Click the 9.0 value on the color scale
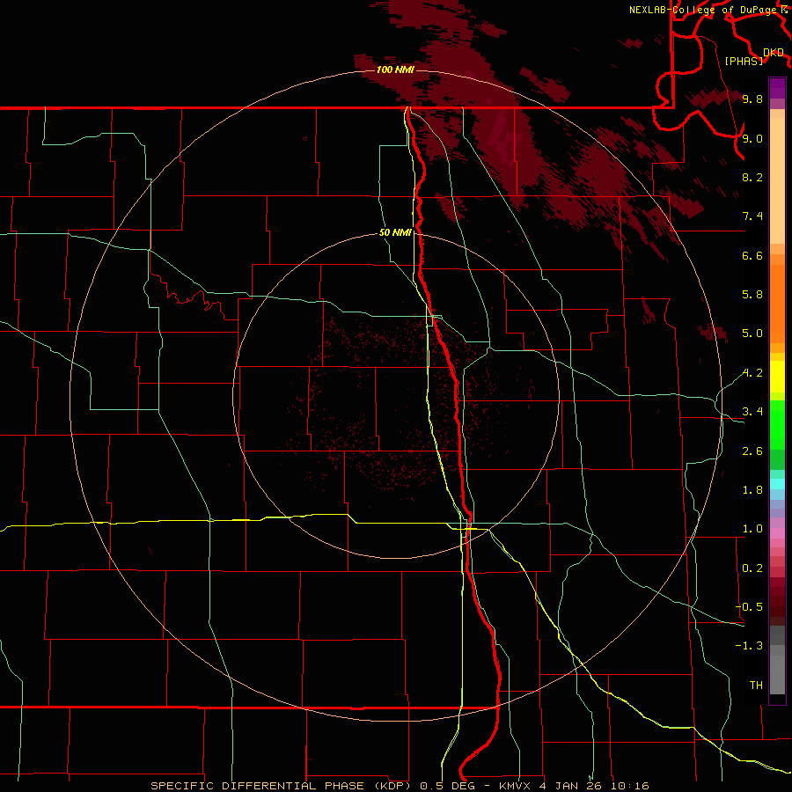Image resolution: width=792 pixels, height=792 pixels. click(x=752, y=138)
